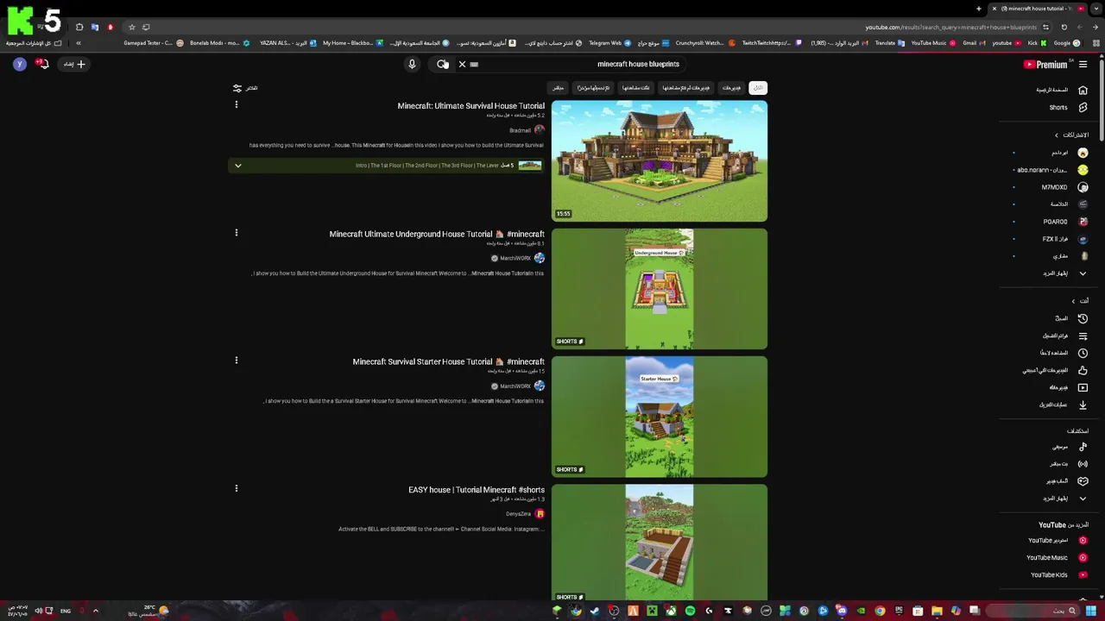Image resolution: width=1105 pixels, height=621 pixels.
Task: Expand show more Explore items chevron
Action: tap(1083, 499)
